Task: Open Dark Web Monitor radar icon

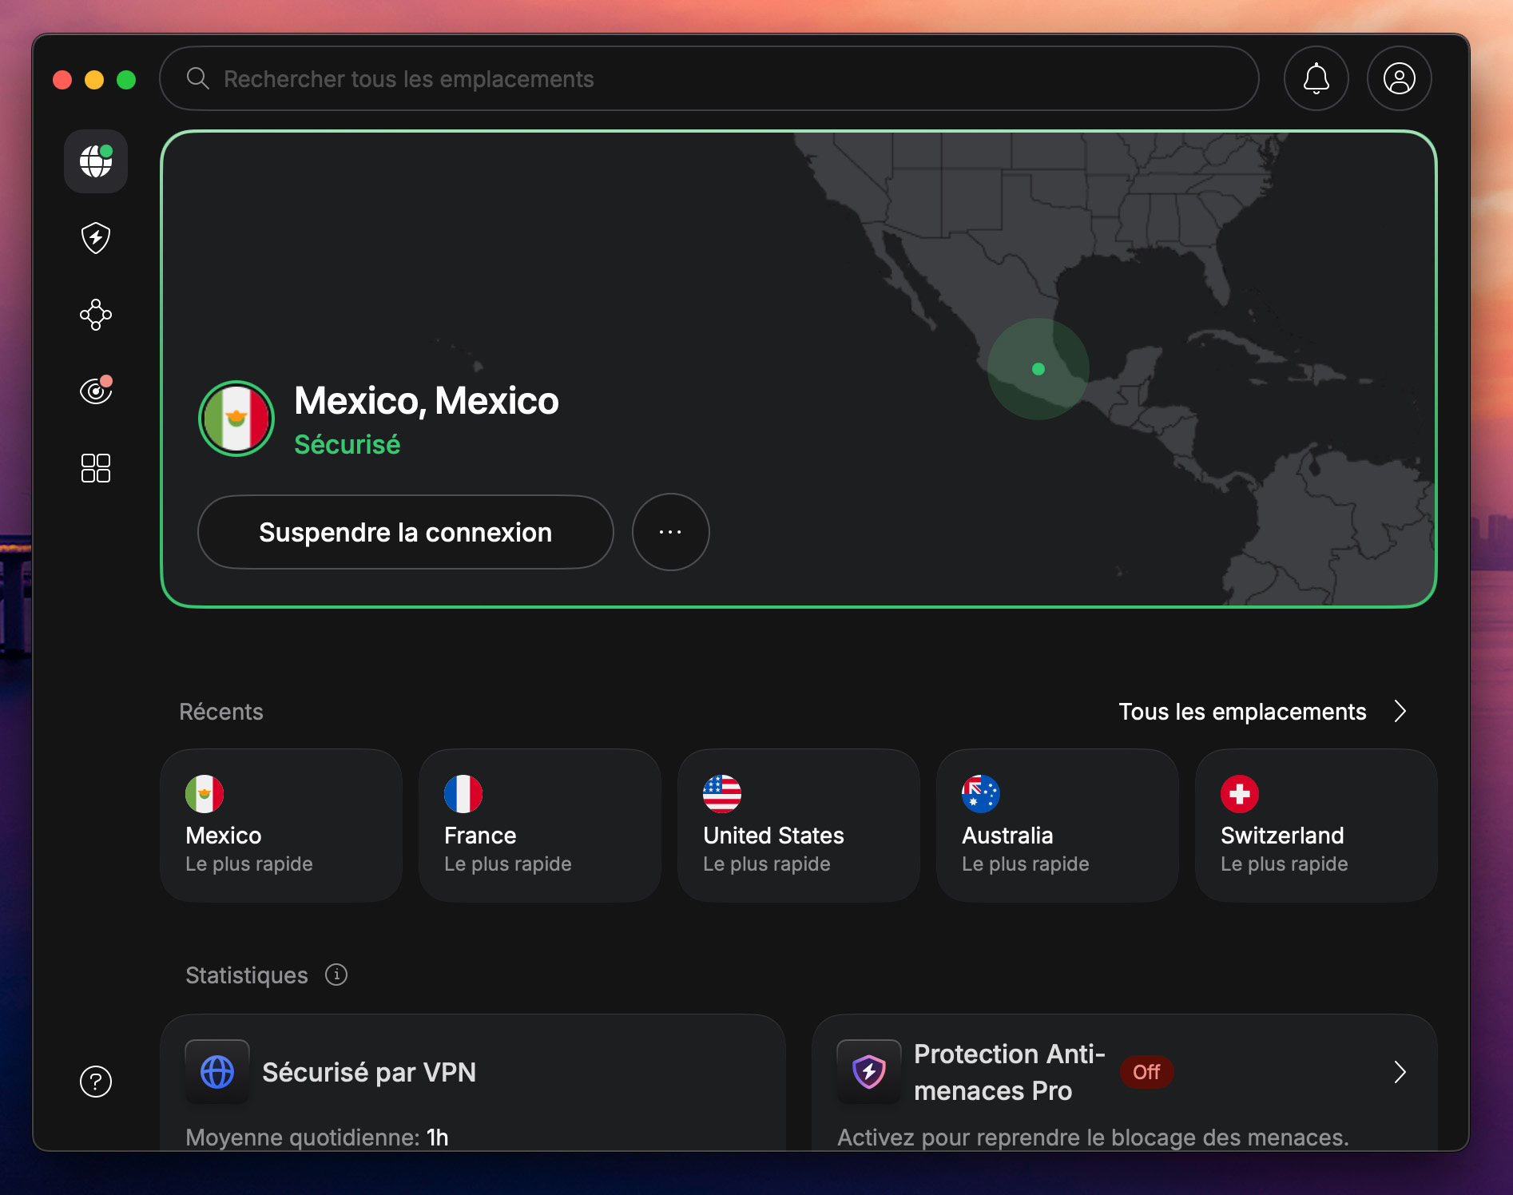Action: point(96,390)
